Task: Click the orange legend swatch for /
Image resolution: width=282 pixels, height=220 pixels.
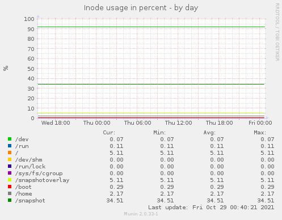Action: tap(10, 153)
